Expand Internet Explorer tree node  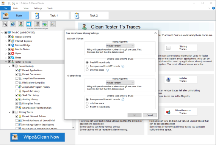tap(6, 41)
